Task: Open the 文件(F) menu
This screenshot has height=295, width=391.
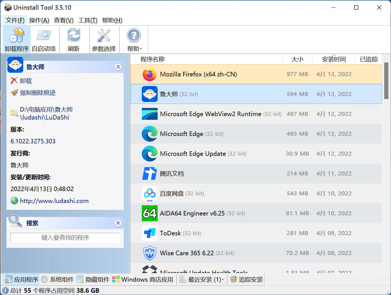Action: [x=15, y=20]
